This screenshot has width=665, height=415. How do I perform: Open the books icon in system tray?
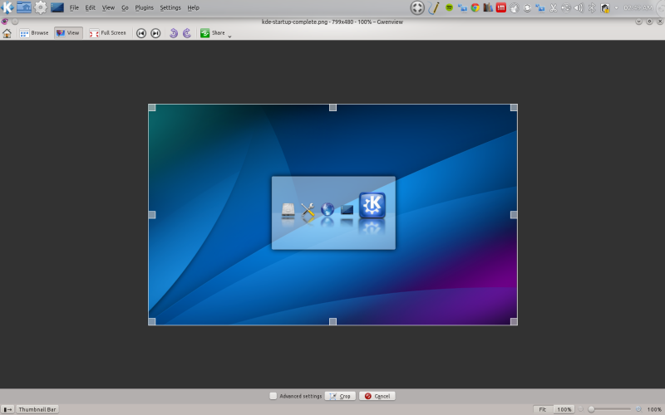click(x=488, y=7)
